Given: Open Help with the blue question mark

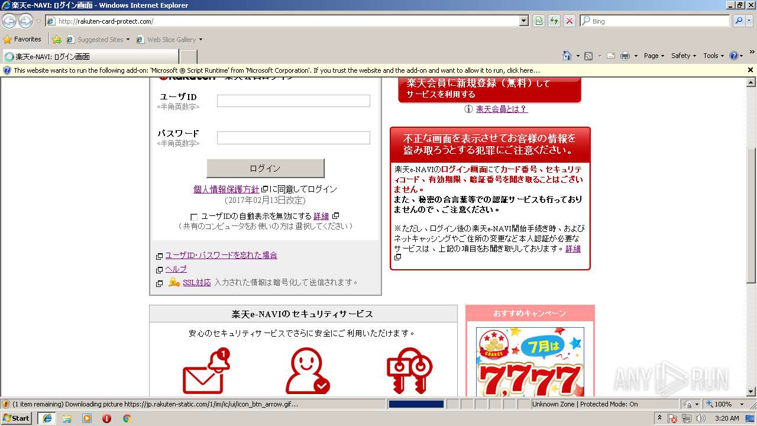Looking at the screenshot, I should pyautogui.click(x=734, y=56).
